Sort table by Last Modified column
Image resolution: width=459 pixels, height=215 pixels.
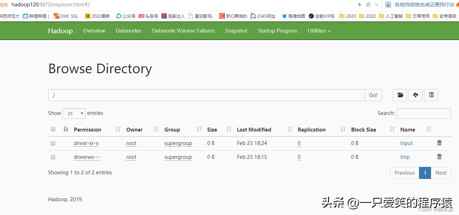click(x=254, y=129)
